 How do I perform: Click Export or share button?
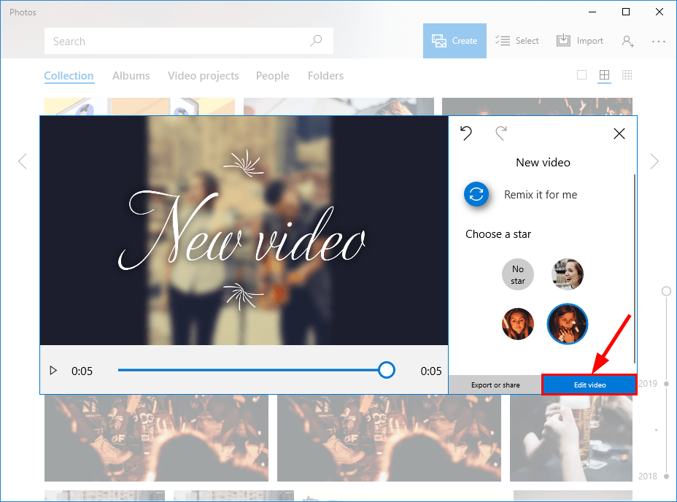[x=495, y=385]
